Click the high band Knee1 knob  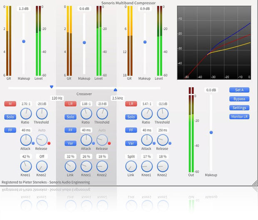[147, 166]
